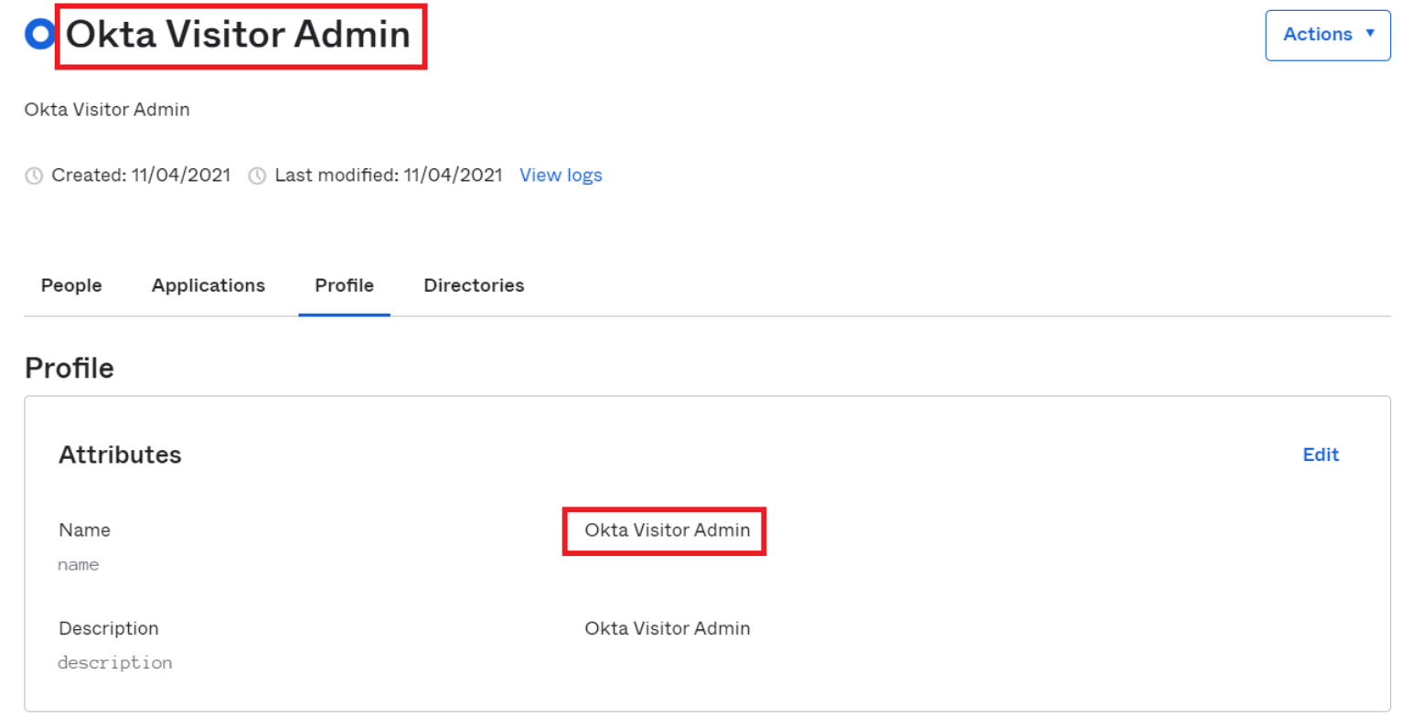The height and width of the screenshot is (716, 1401).
Task: Click the Attributes heading
Action: tap(120, 454)
